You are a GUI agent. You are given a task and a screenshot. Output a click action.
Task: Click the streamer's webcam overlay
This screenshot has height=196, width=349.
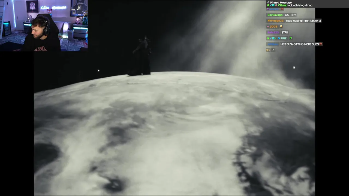(44, 26)
